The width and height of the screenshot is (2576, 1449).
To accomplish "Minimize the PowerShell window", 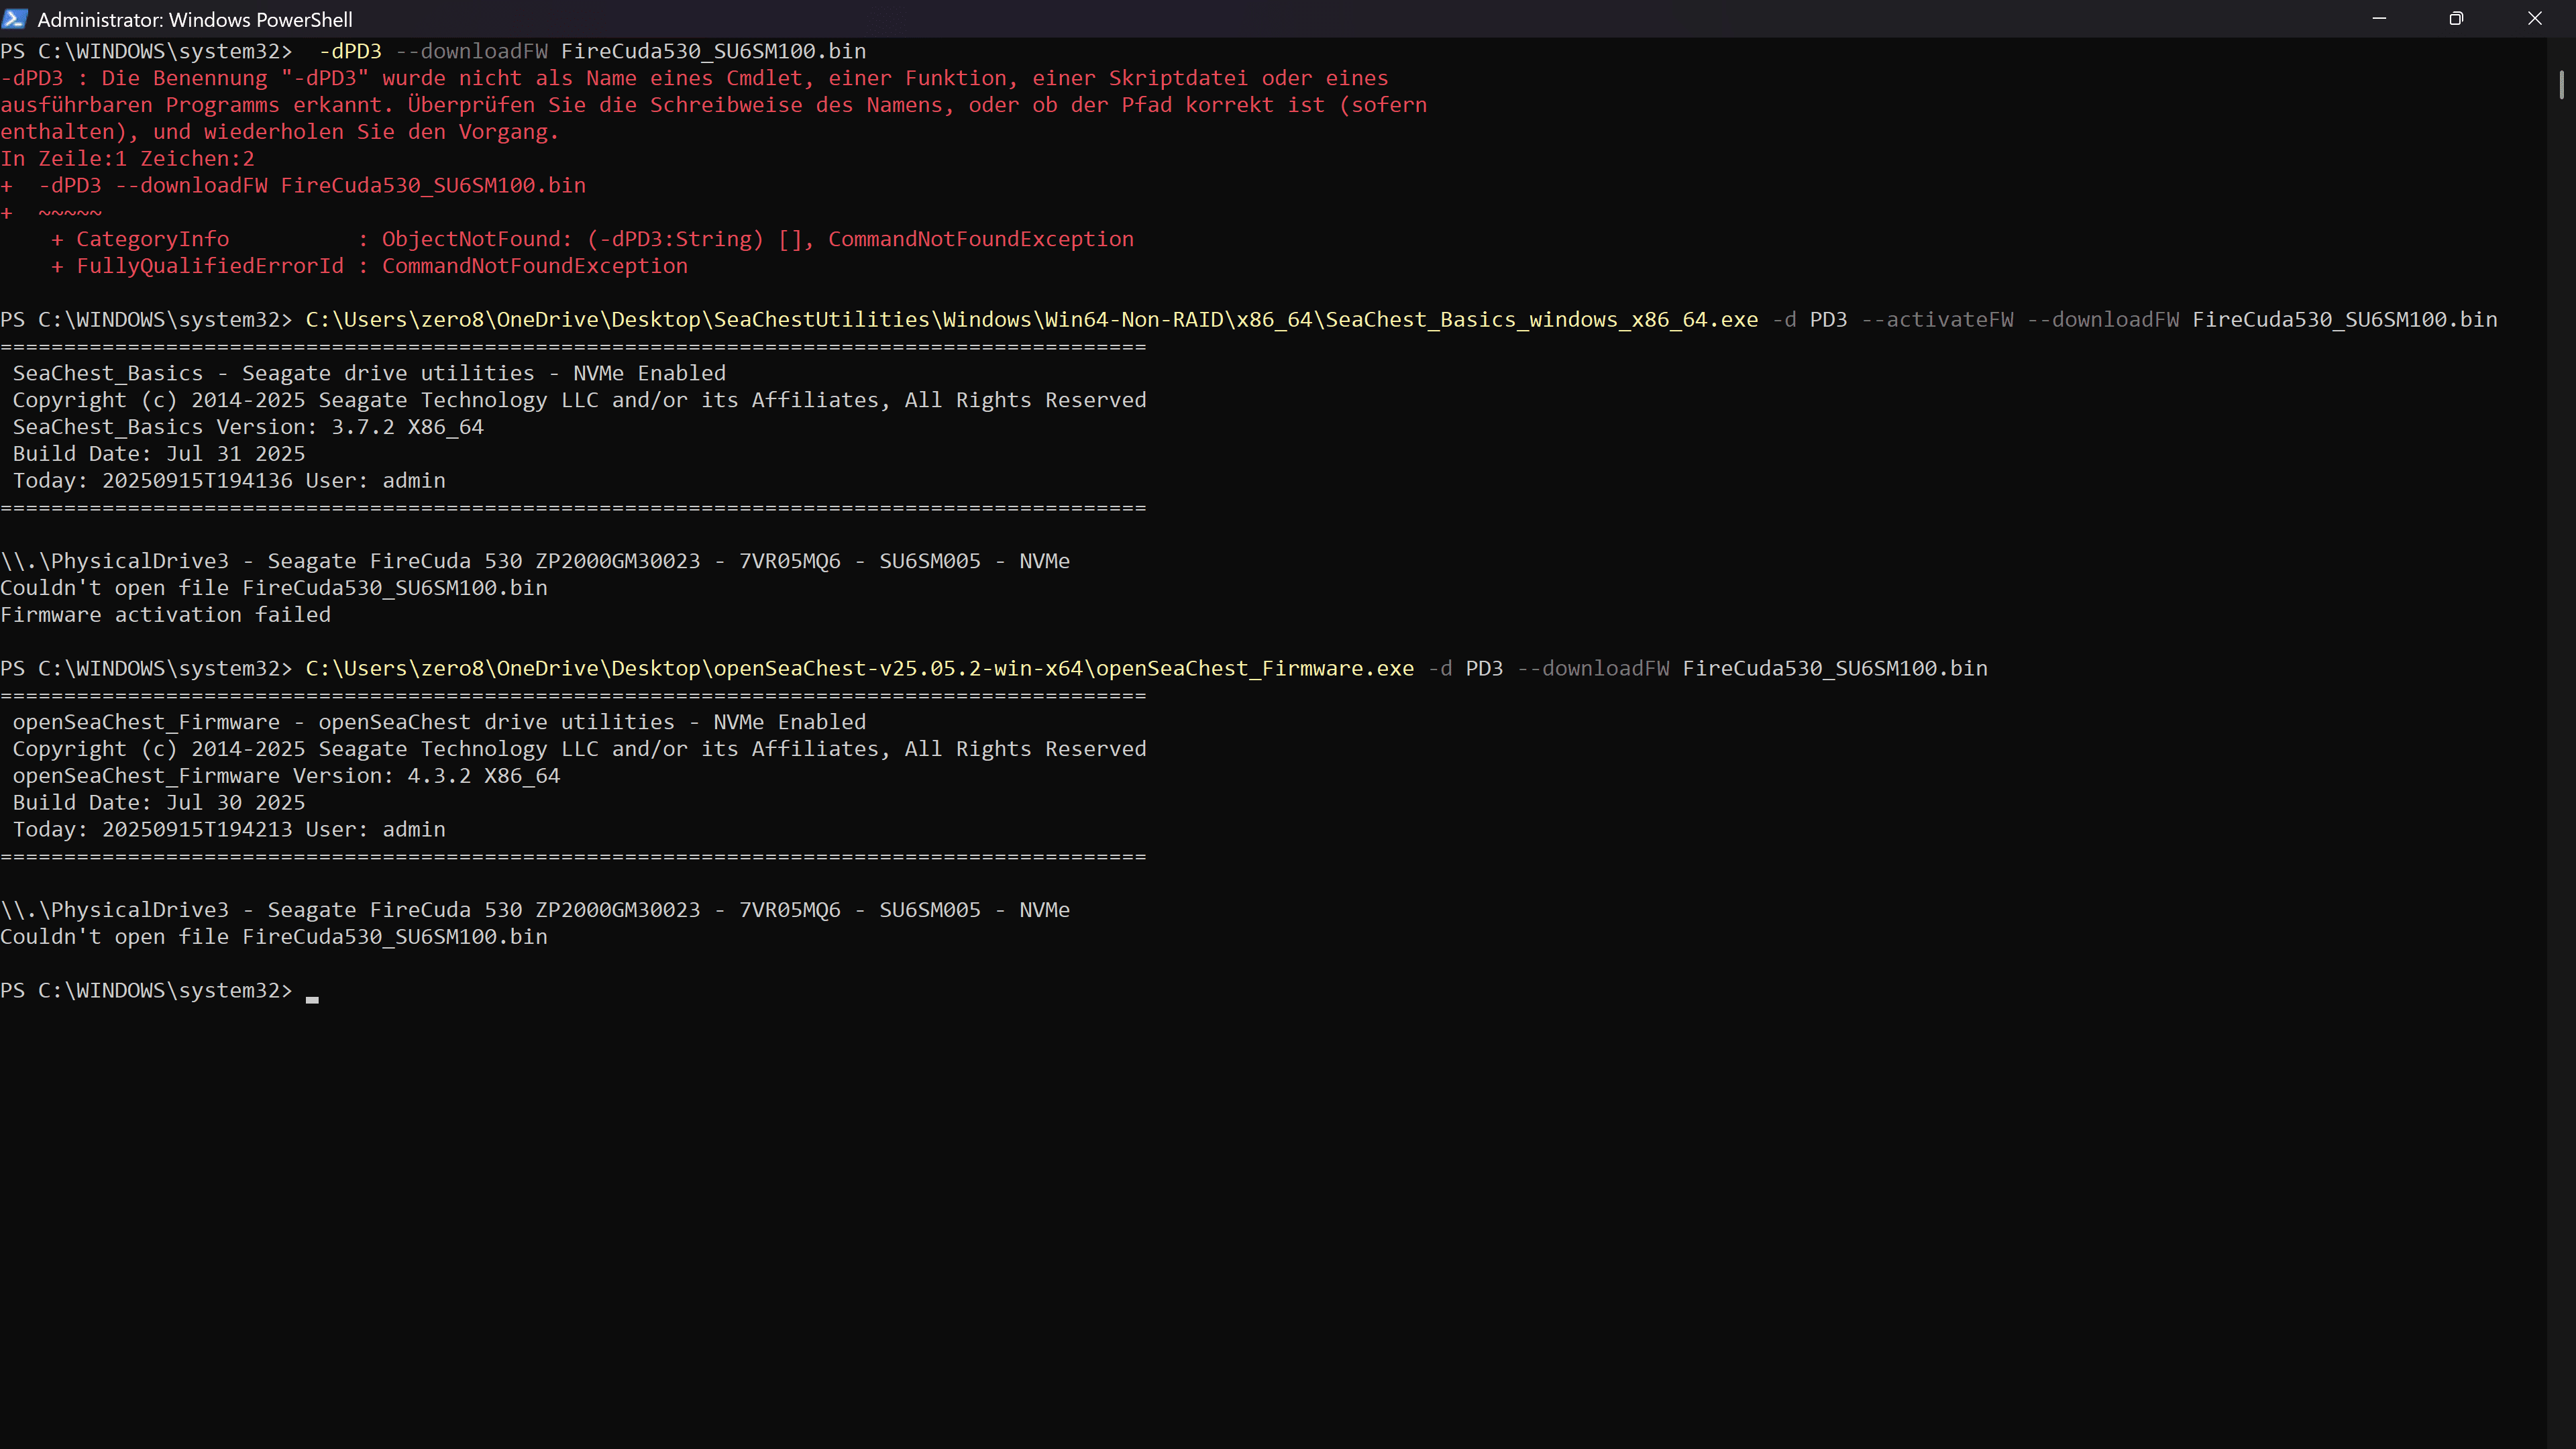I will pos(2379,19).
